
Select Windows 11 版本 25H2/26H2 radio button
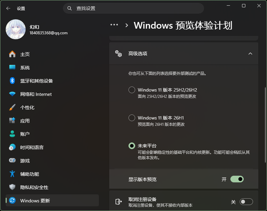coord(132,90)
